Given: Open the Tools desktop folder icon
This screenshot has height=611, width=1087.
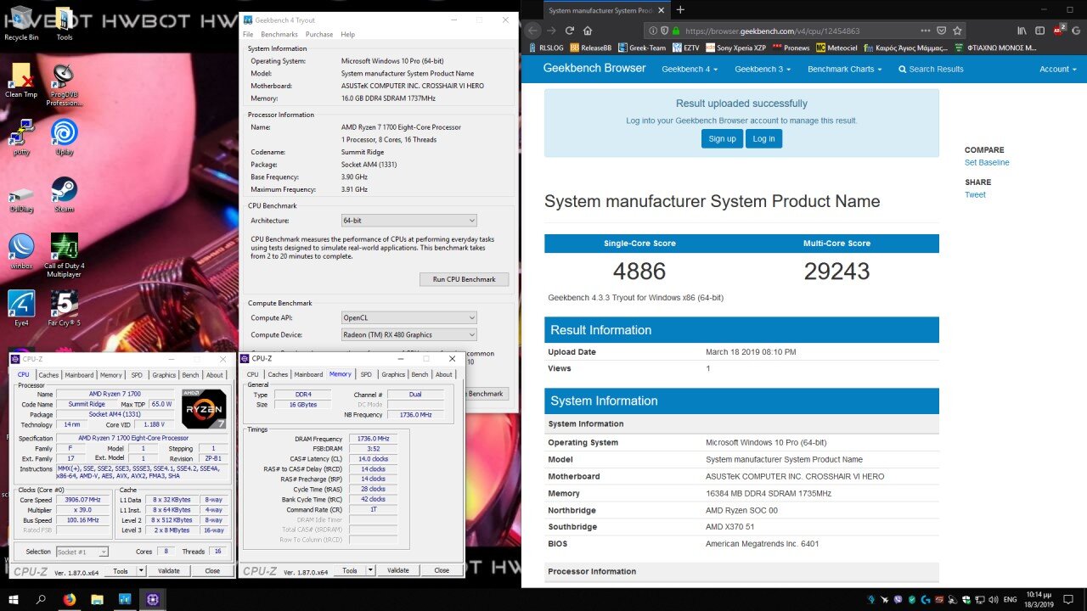Looking at the screenshot, I should [x=64, y=23].
